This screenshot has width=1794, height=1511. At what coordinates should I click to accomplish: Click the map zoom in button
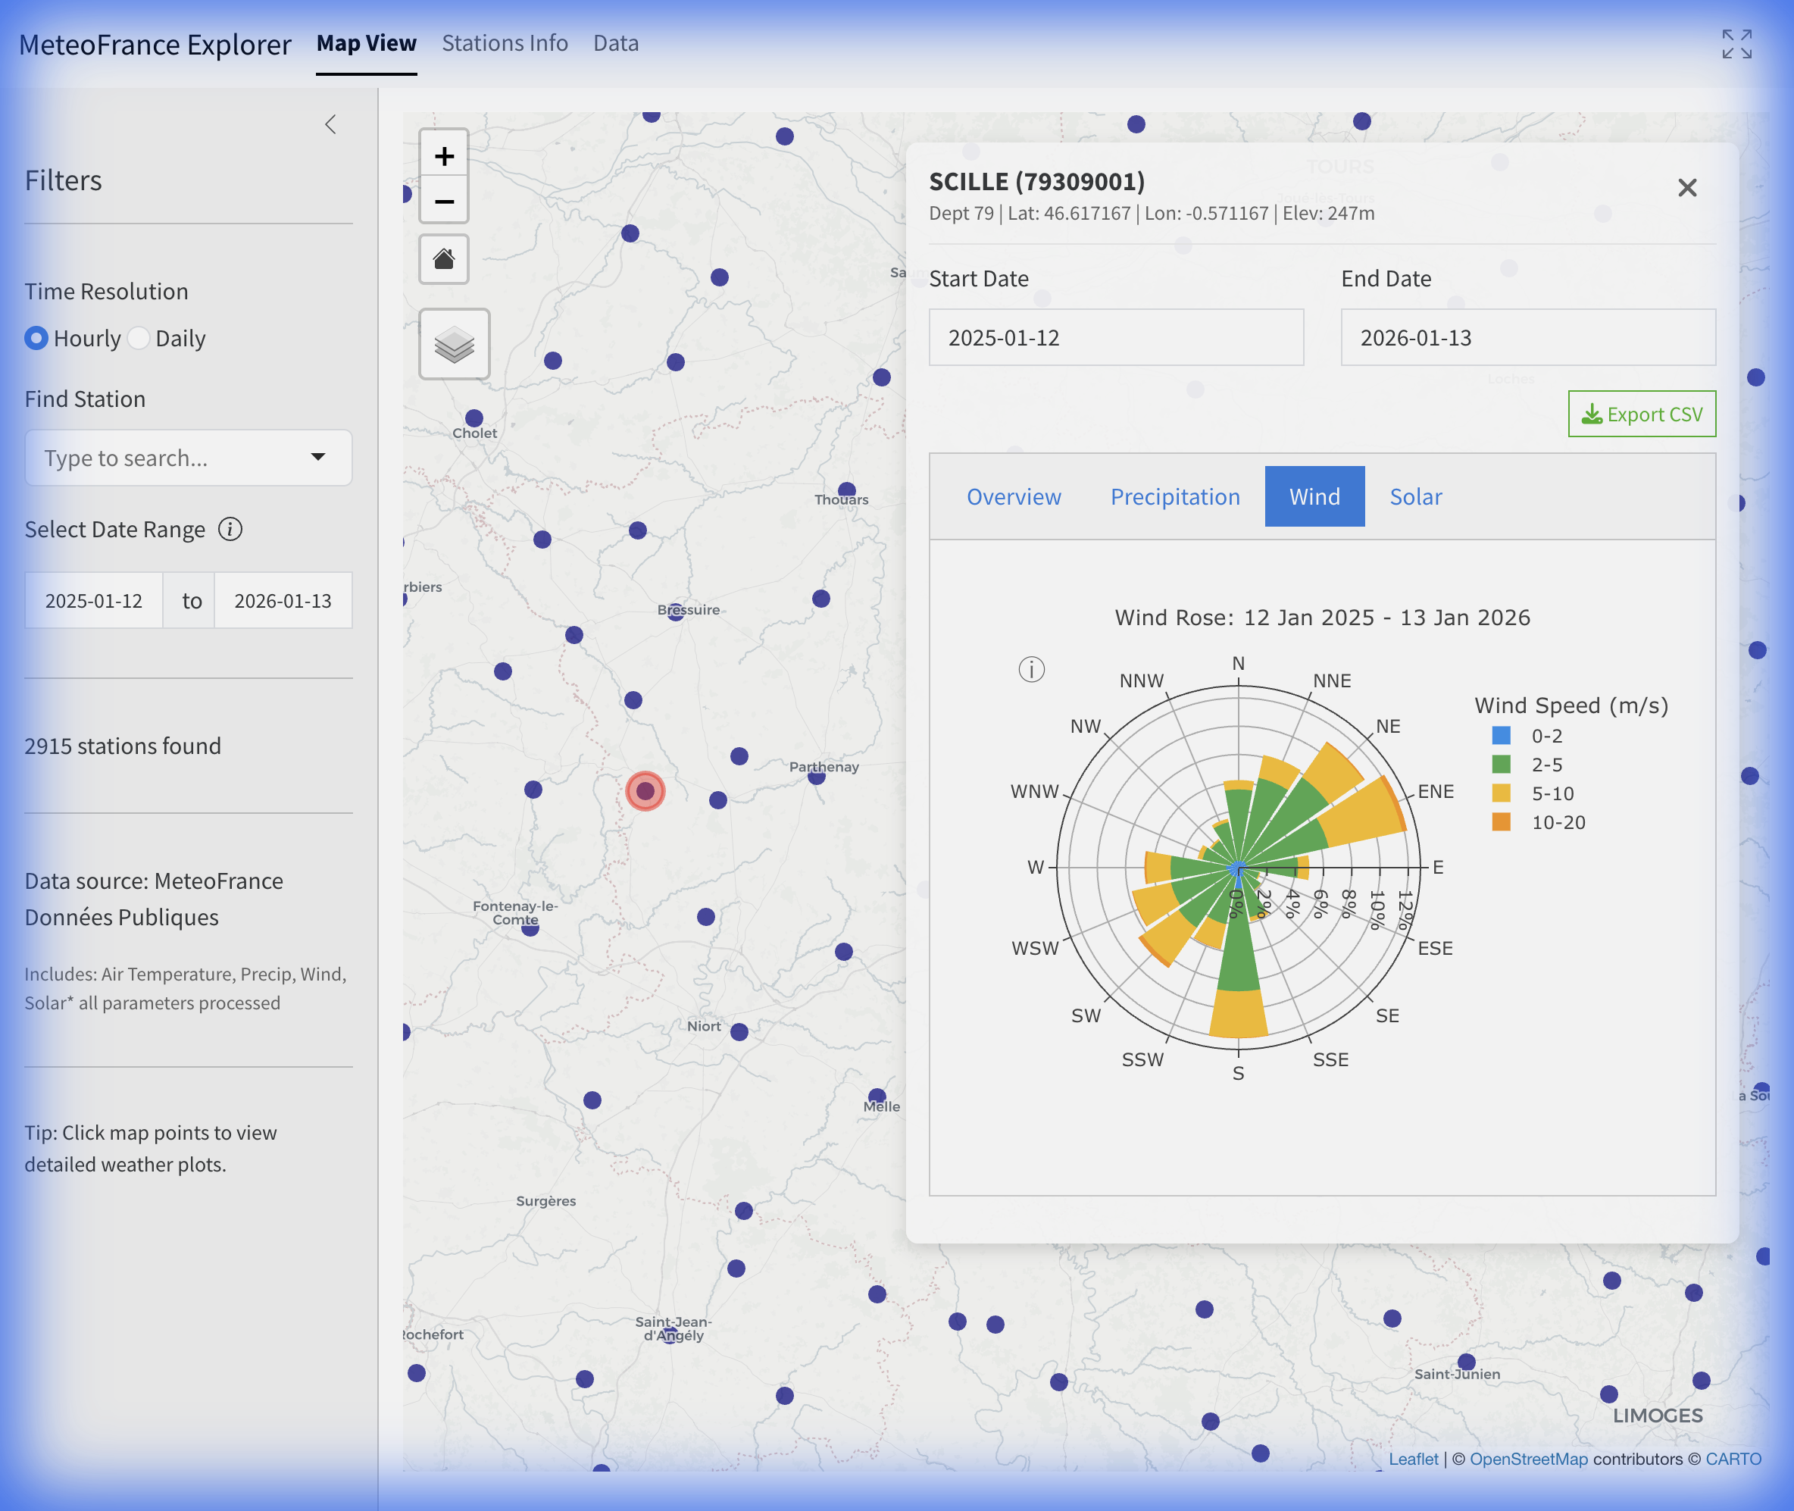(444, 156)
